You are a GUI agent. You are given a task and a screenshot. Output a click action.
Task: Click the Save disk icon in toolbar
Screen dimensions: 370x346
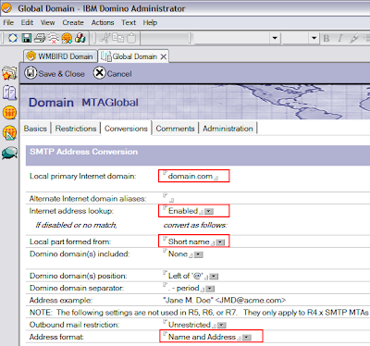pos(27,38)
